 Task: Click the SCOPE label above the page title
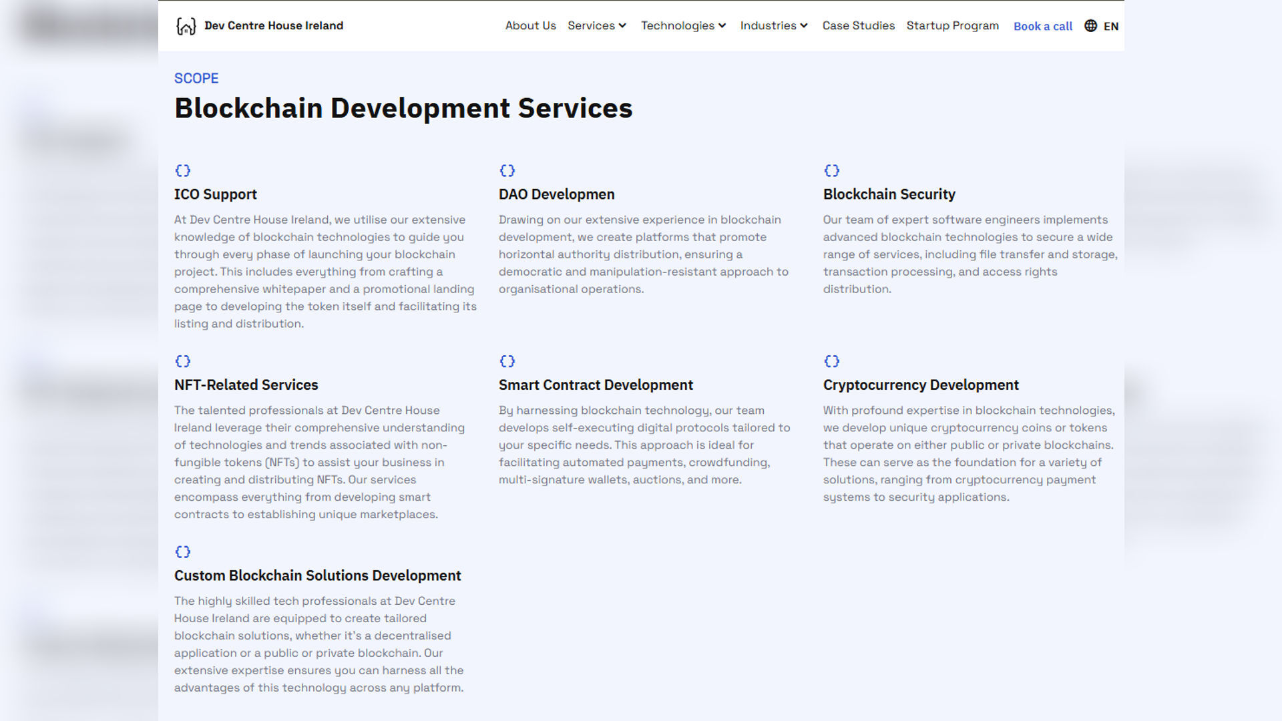click(196, 78)
